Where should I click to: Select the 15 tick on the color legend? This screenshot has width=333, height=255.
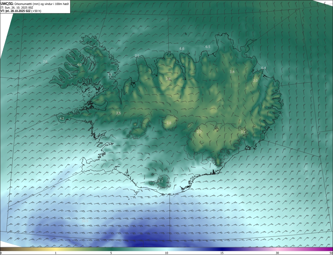pos(222,253)
